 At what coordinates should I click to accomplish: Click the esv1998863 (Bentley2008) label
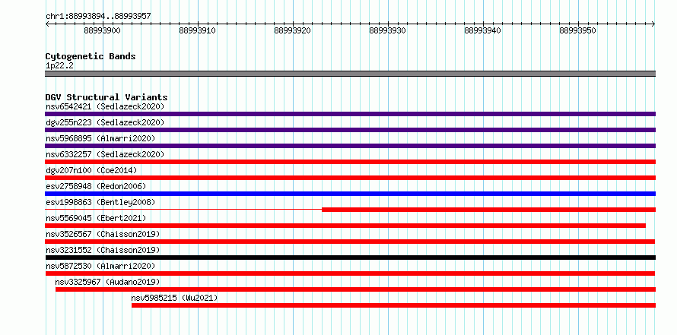[x=100, y=202]
